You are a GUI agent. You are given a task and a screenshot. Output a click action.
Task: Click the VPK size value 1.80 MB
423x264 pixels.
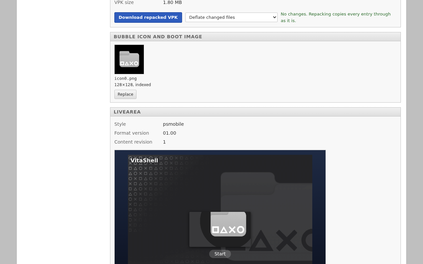pyautogui.click(x=173, y=2)
